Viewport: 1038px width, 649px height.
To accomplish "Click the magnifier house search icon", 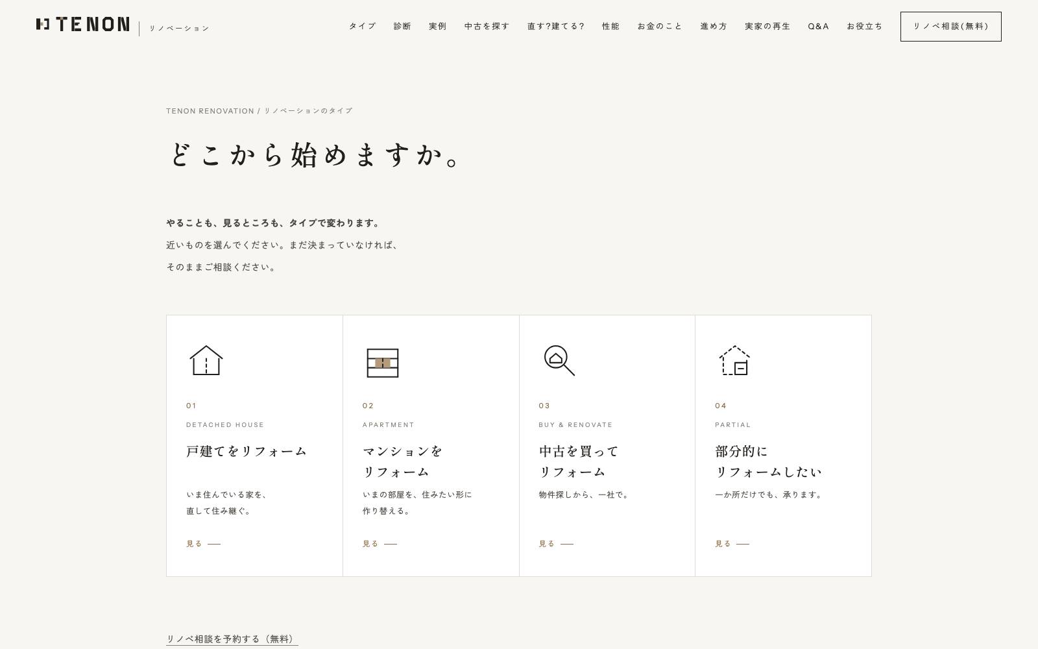I will point(559,360).
